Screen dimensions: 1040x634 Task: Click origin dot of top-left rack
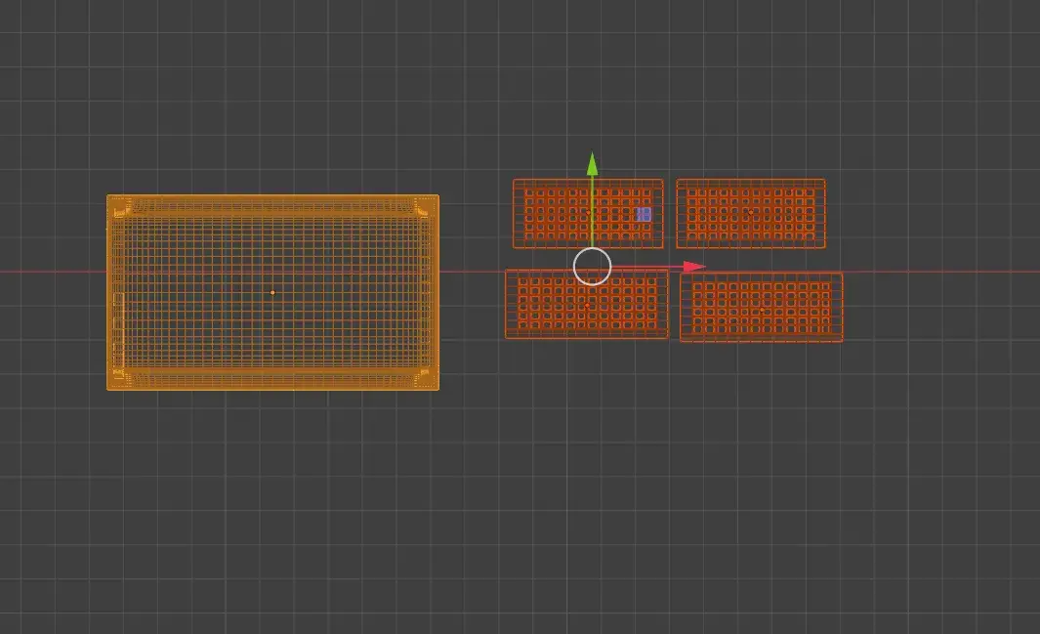click(587, 213)
